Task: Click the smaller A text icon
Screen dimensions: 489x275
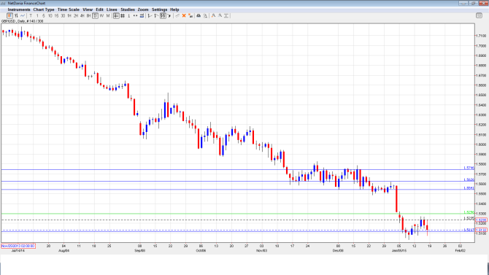Action: coord(220,15)
